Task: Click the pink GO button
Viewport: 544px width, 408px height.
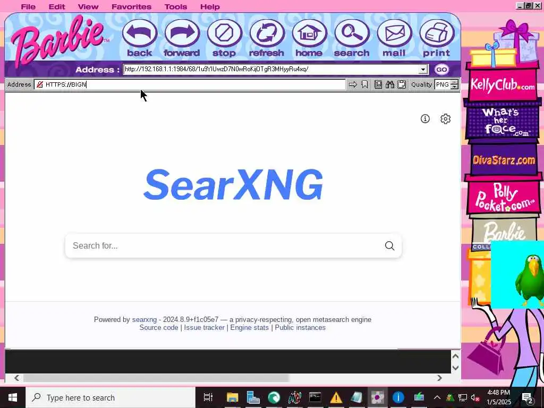Action: pyautogui.click(x=441, y=70)
